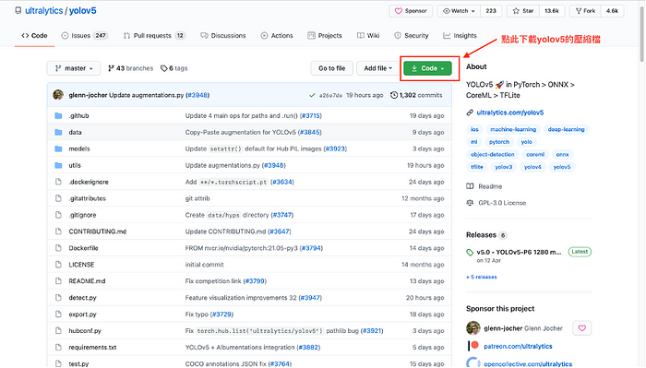
Task: Click the object-detection topic tag
Action: (x=492, y=154)
